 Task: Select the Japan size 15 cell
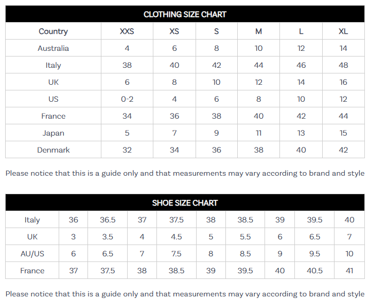click(x=343, y=133)
